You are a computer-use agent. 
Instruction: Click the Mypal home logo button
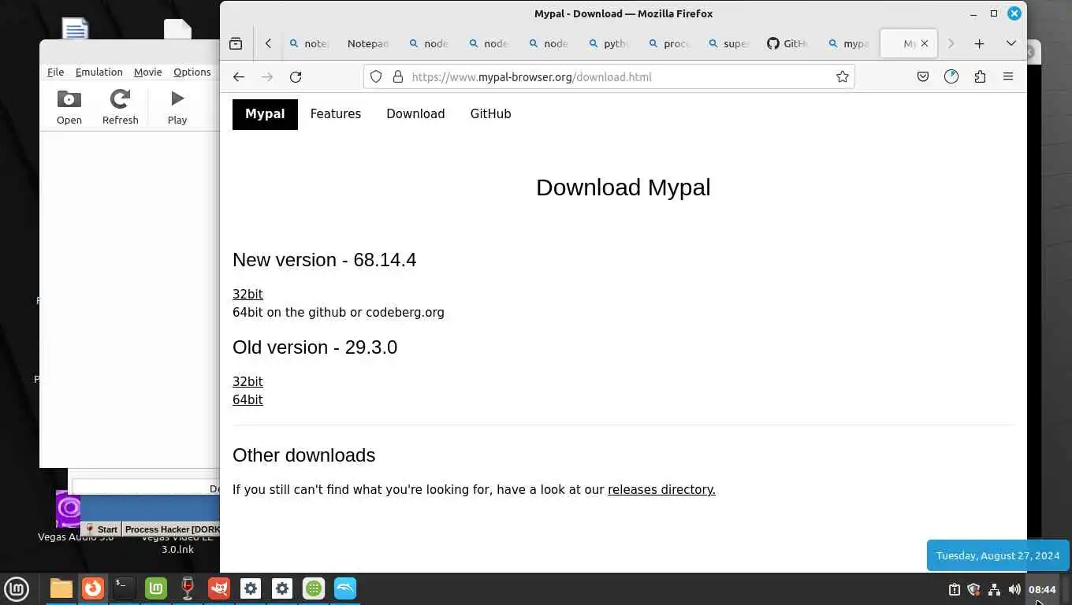265,114
